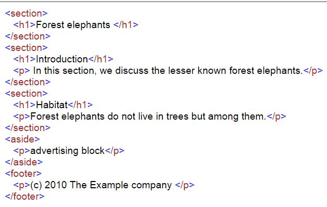Click the closing h1 tag after Habitat

(x=80, y=105)
